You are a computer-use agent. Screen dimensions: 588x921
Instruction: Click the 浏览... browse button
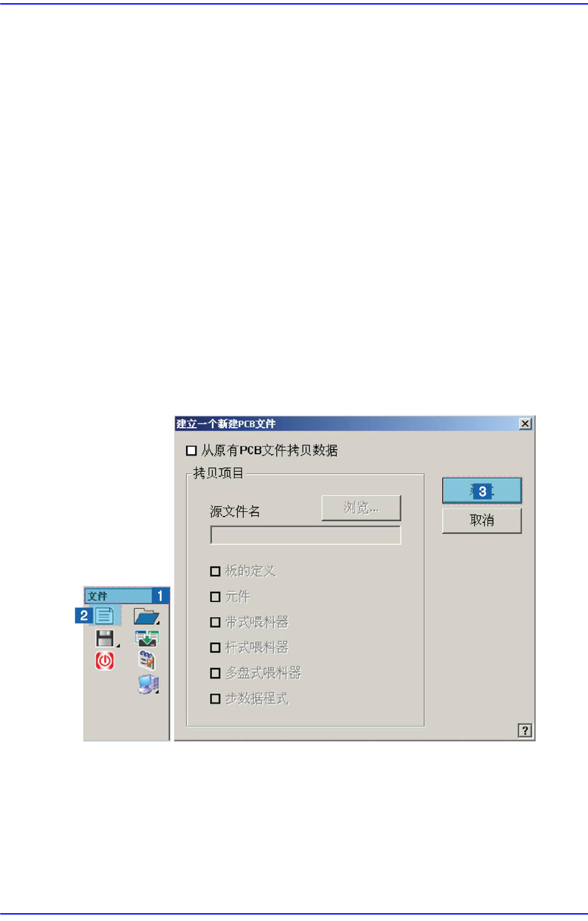tap(361, 507)
